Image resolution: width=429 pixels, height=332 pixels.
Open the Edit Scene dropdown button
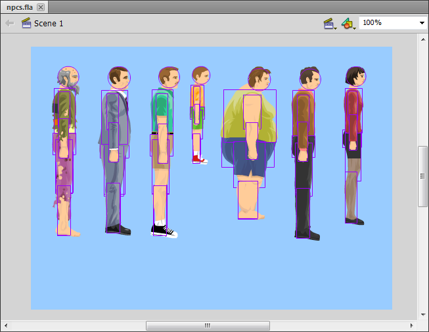click(x=330, y=24)
